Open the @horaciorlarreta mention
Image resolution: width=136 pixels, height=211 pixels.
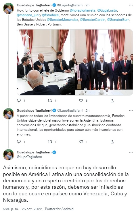pyautogui.click(x=83, y=10)
